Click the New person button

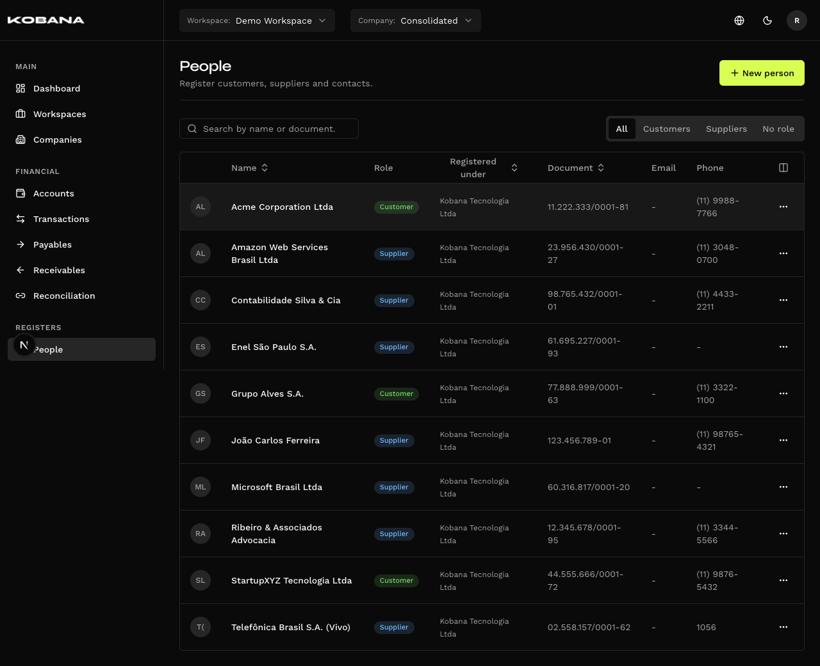click(x=762, y=73)
